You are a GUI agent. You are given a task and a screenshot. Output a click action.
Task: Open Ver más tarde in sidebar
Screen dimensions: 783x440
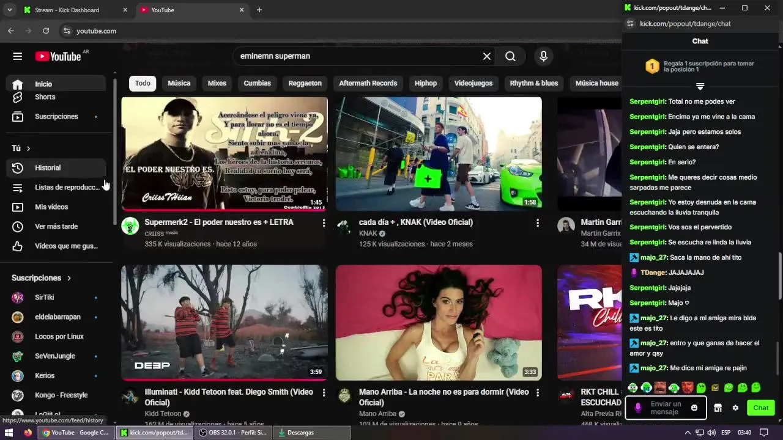tap(56, 227)
